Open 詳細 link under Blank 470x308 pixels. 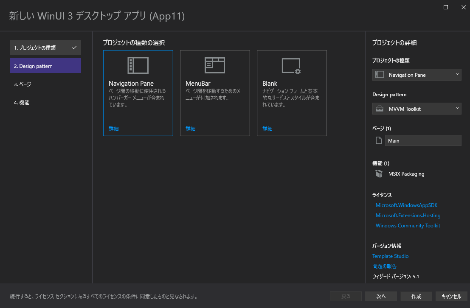[267, 129]
